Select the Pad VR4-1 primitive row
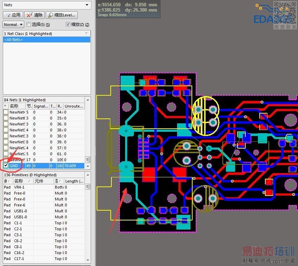Screen dimensions: 298x266 (44, 187)
